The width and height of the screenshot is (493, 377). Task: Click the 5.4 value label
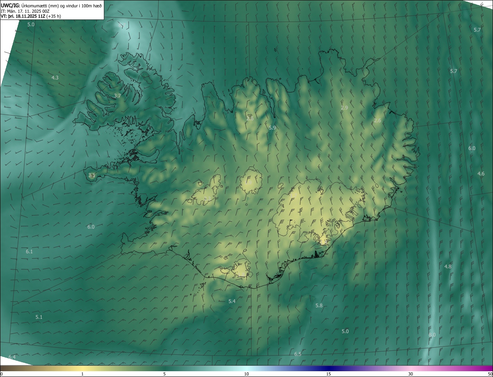click(x=232, y=301)
